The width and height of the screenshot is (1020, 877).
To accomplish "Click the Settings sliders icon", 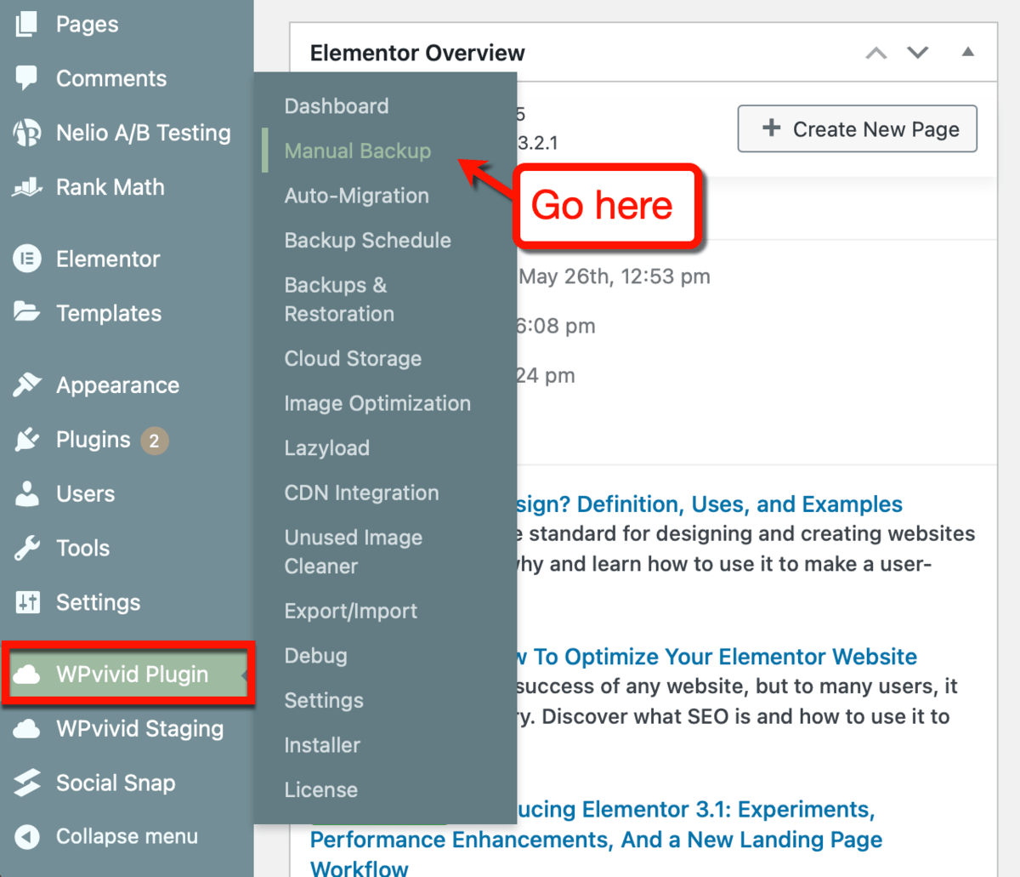I will (26, 602).
